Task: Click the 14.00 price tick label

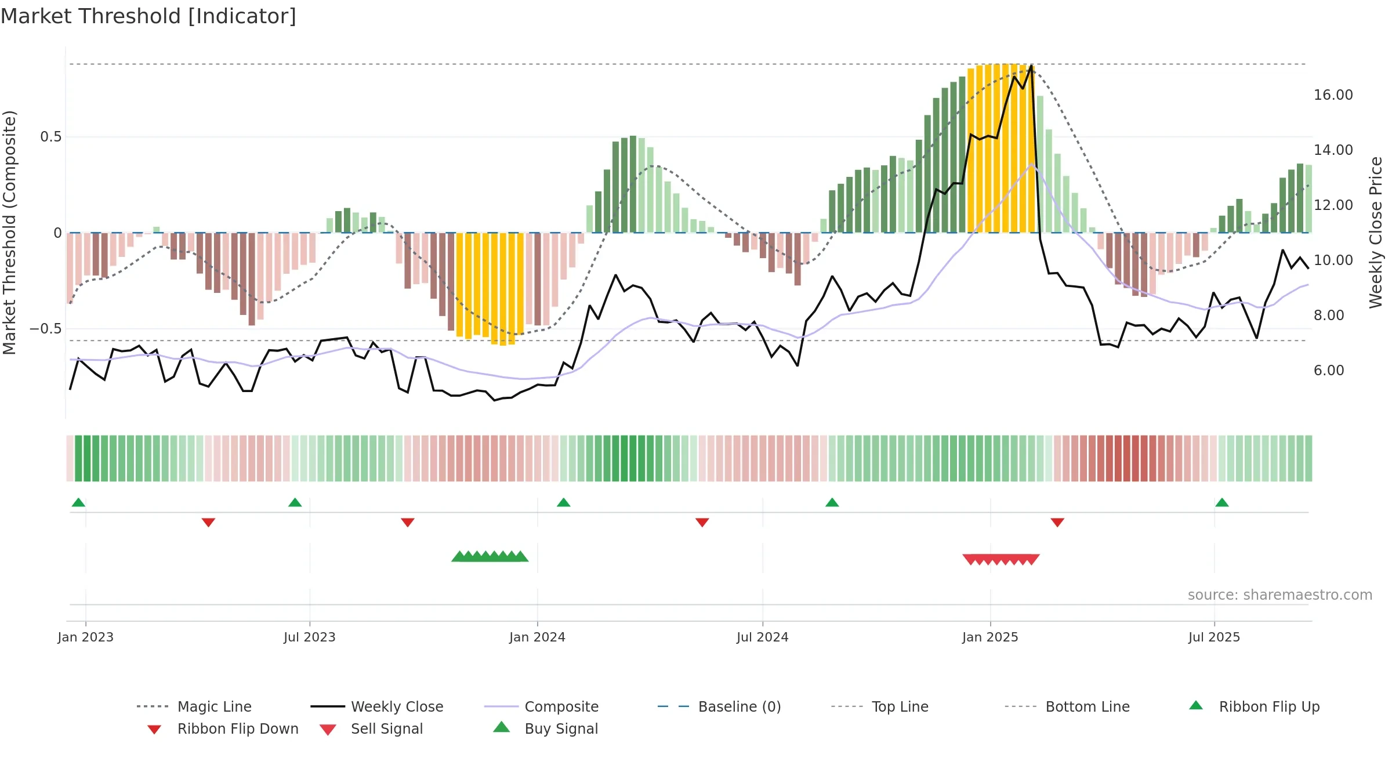Action: tap(1333, 150)
